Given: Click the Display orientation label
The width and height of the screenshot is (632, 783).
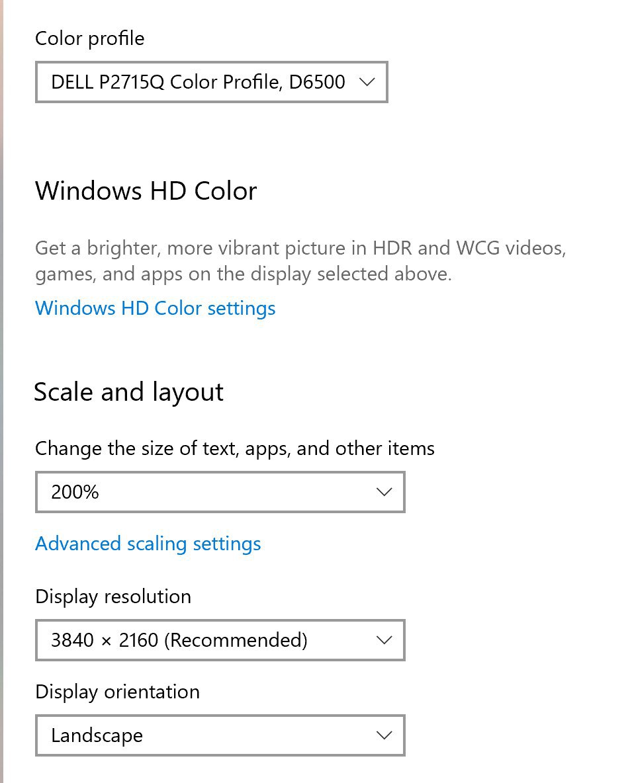Looking at the screenshot, I should pos(117,692).
